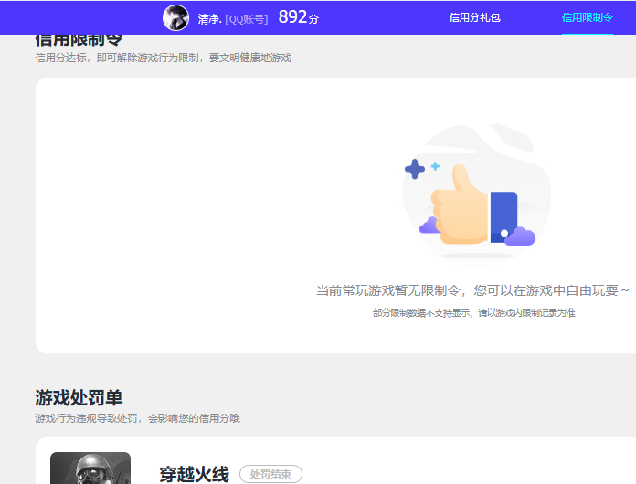The height and width of the screenshot is (484, 636).
Task: Click the thumbs-up illustration
Action: [x=476, y=194]
